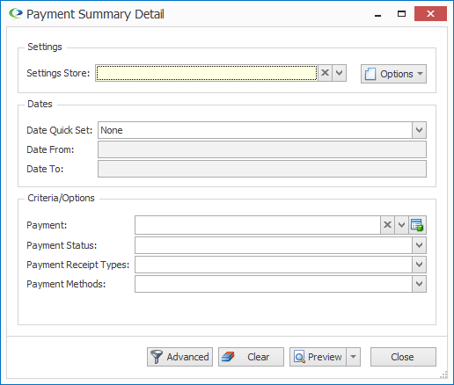
Task: Click the Close button at the bottom
Action: click(403, 357)
